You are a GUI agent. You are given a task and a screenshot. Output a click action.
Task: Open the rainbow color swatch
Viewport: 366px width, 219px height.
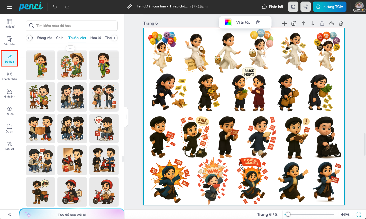(x=228, y=22)
